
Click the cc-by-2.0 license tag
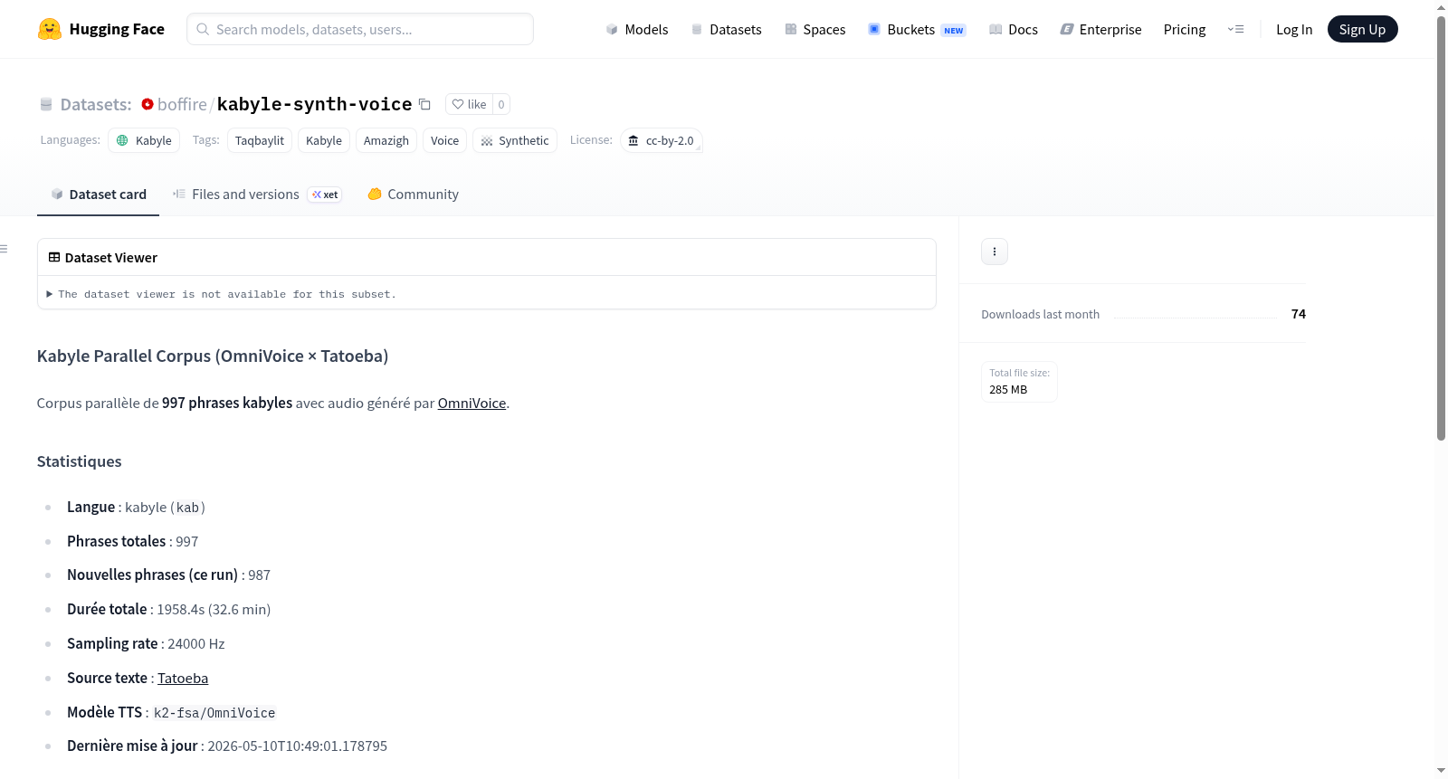(x=662, y=140)
